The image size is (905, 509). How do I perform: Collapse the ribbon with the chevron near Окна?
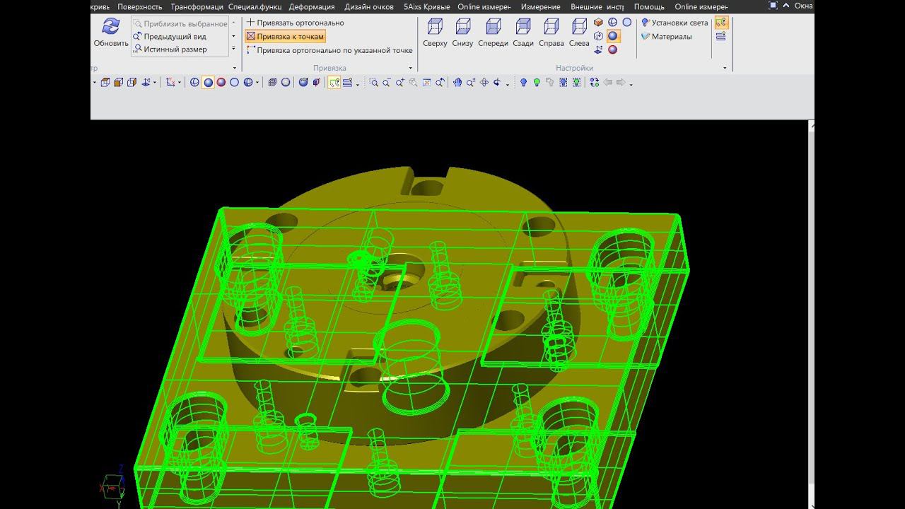788,6
